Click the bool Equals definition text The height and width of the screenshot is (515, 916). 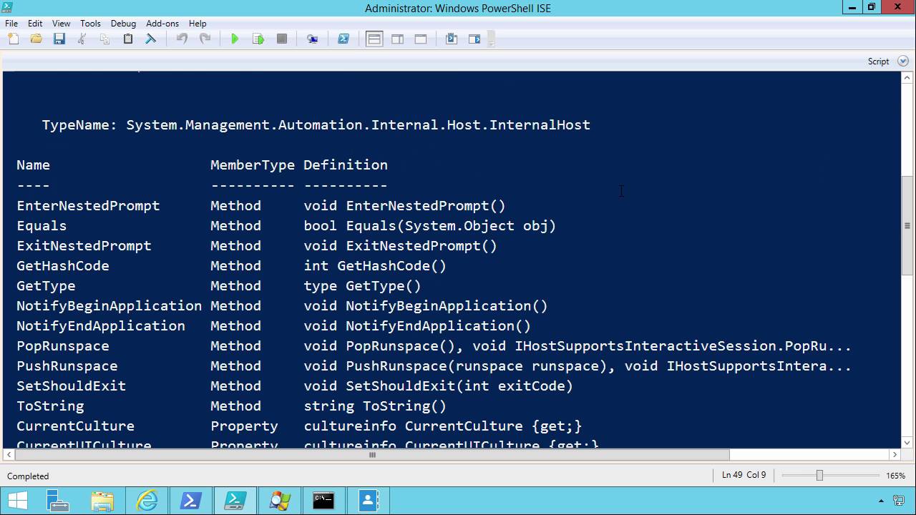(430, 226)
